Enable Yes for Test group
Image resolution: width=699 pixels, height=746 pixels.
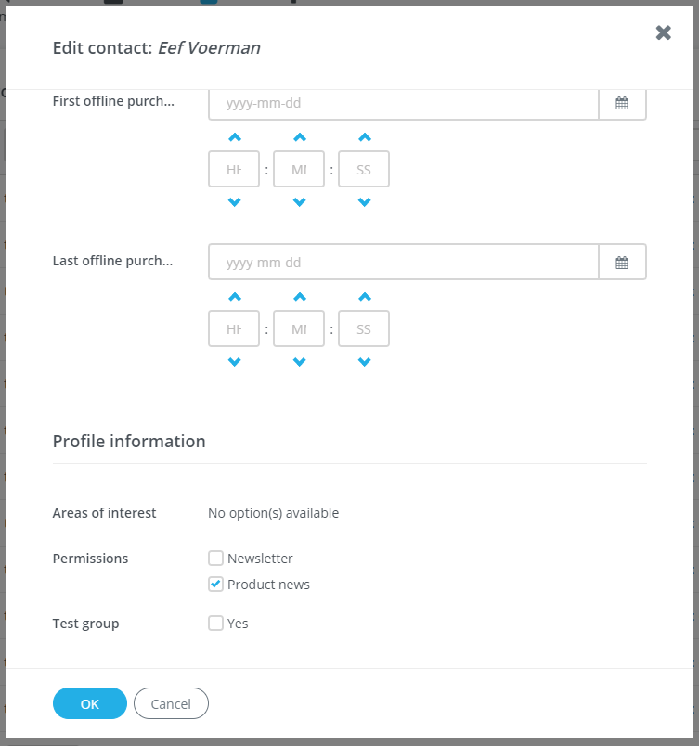pos(215,623)
